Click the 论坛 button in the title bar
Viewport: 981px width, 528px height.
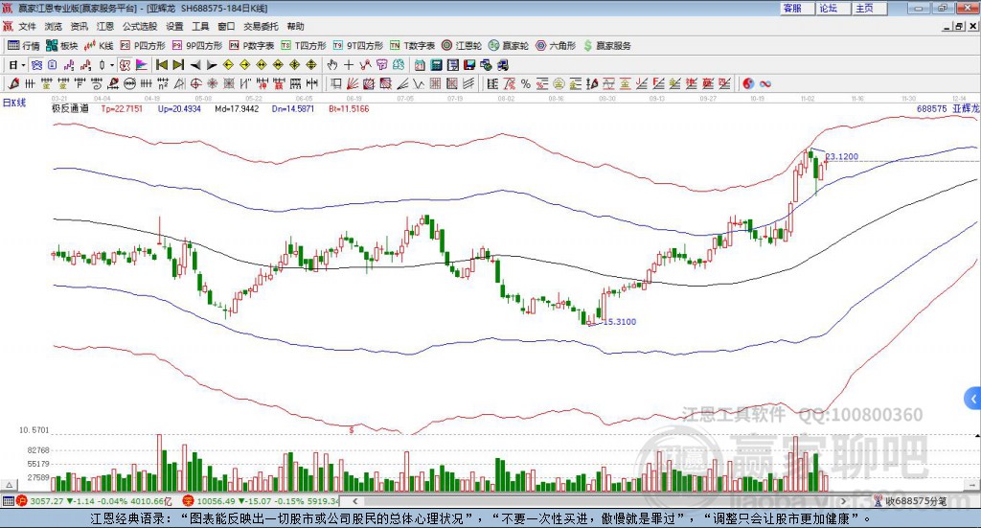833,8
